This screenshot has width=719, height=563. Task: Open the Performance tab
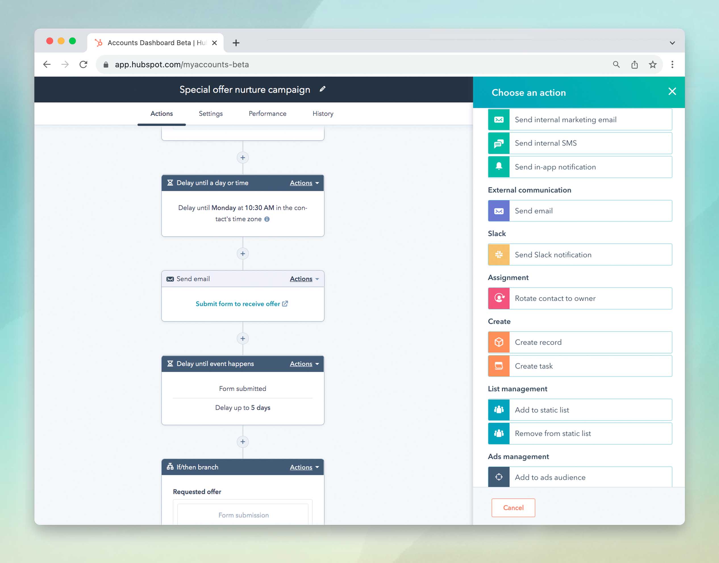click(x=267, y=113)
